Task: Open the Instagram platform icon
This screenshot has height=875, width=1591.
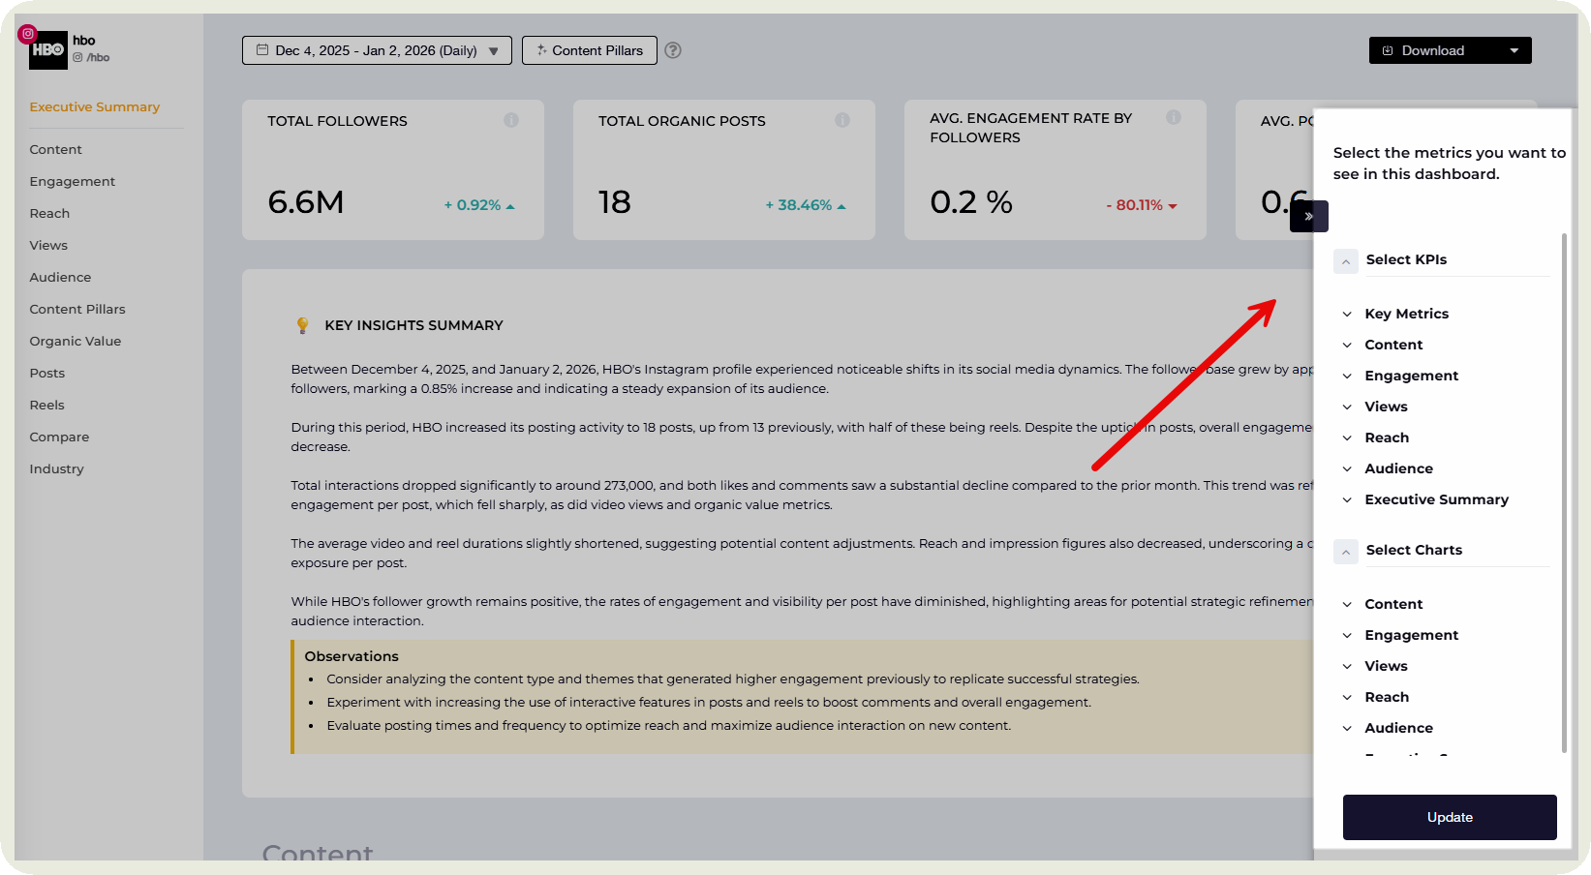Action: tap(27, 33)
